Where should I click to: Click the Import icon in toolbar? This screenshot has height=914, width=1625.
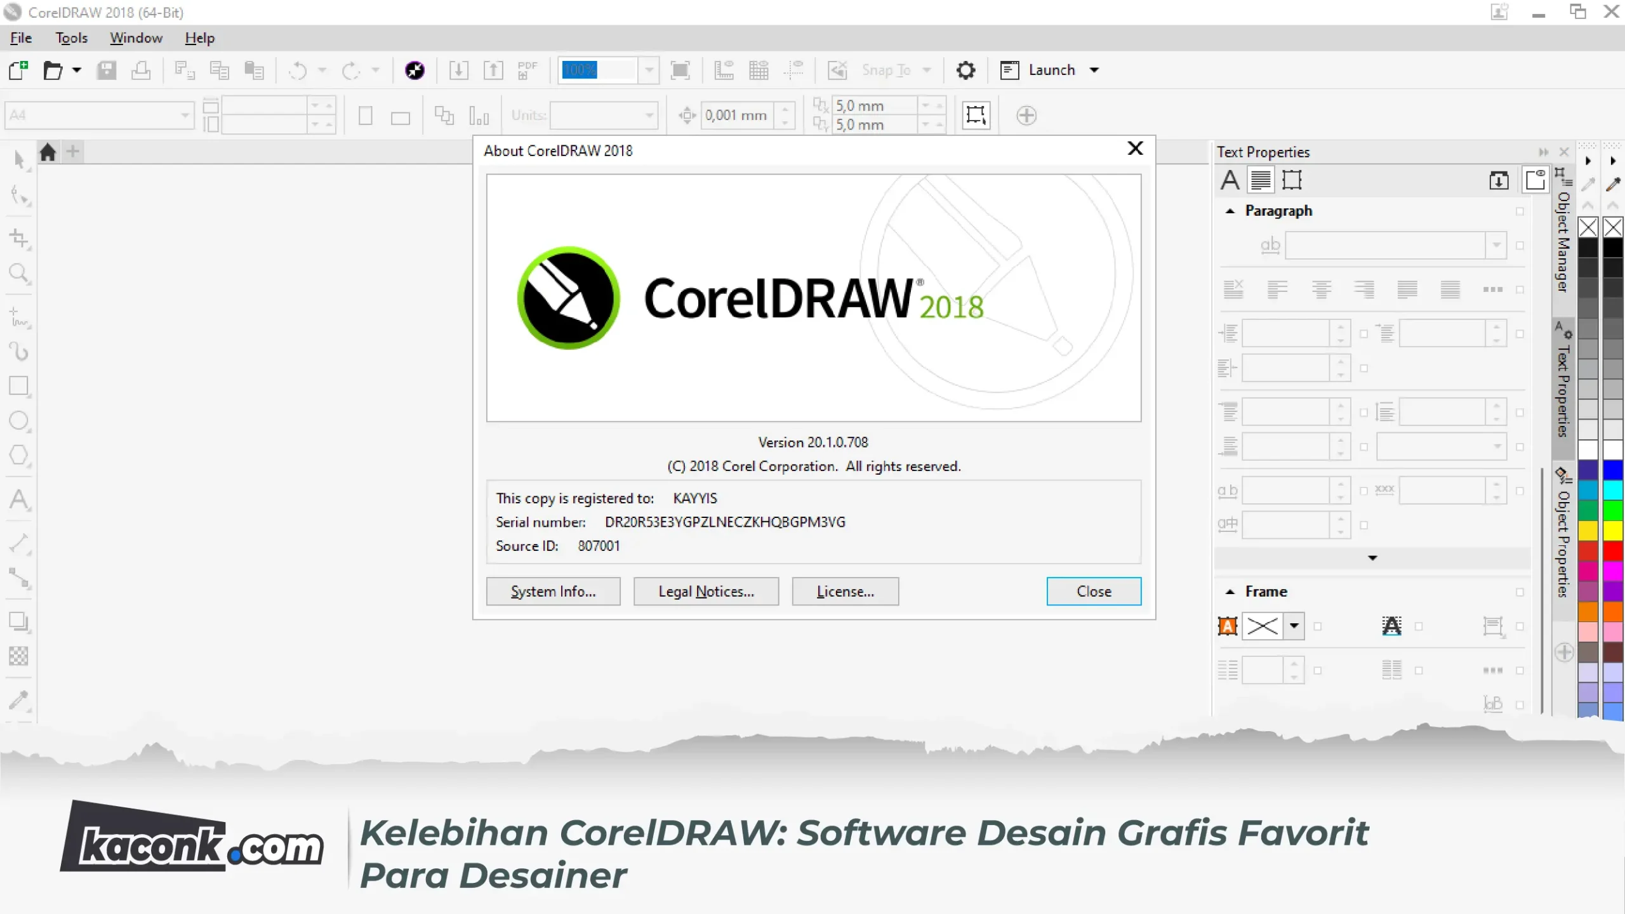[458, 70]
